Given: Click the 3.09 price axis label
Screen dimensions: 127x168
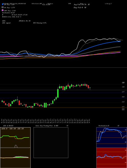Looking at the screenshot, I should [x=123, y=87].
